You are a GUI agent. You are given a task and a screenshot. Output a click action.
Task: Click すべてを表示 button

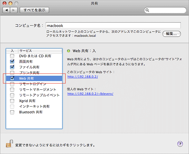tap(34, 10)
